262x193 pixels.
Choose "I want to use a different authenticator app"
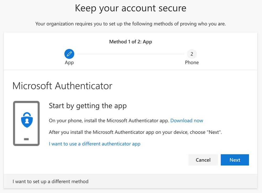[x=95, y=144]
